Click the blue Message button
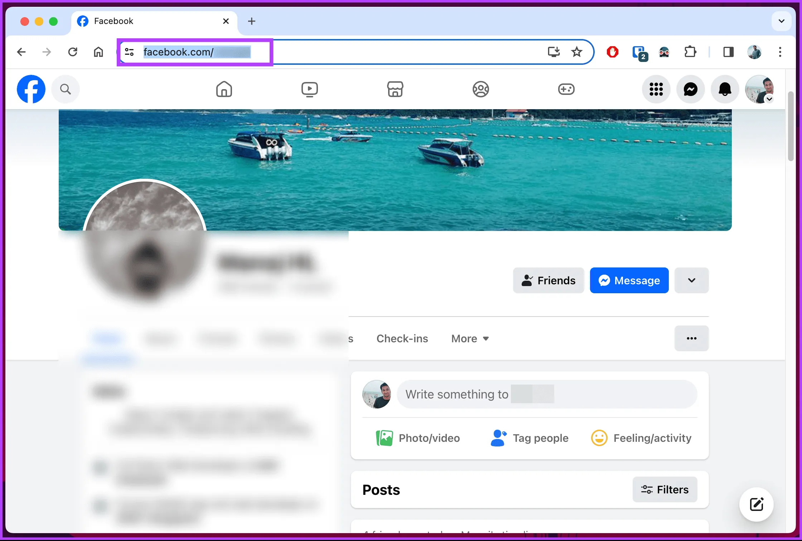Image resolution: width=802 pixels, height=541 pixels. [629, 280]
